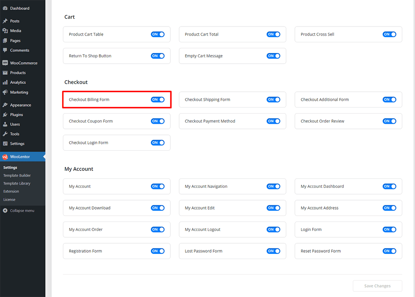Open the License submenu link
Viewport: 415px width, 297px height.
[x=9, y=200]
